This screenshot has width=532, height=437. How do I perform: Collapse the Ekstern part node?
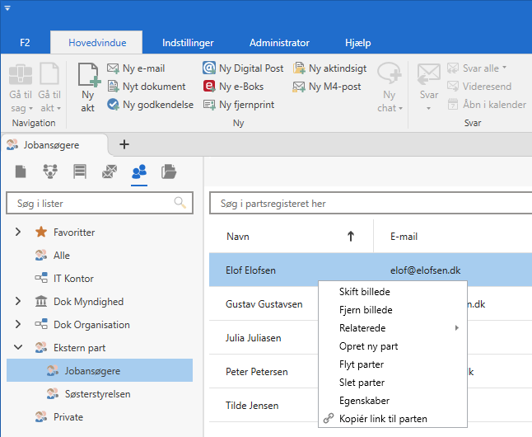click(x=18, y=347)
